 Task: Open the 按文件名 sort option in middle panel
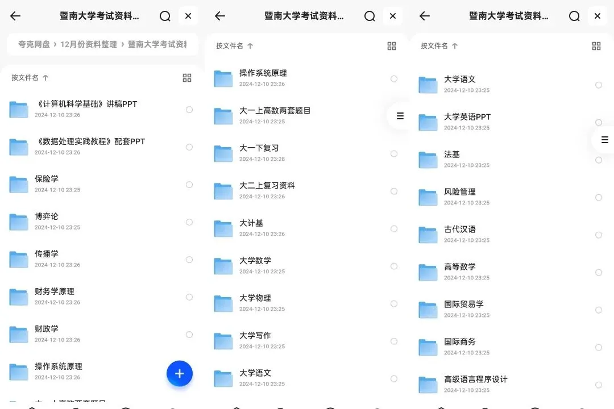click(235, 46)
